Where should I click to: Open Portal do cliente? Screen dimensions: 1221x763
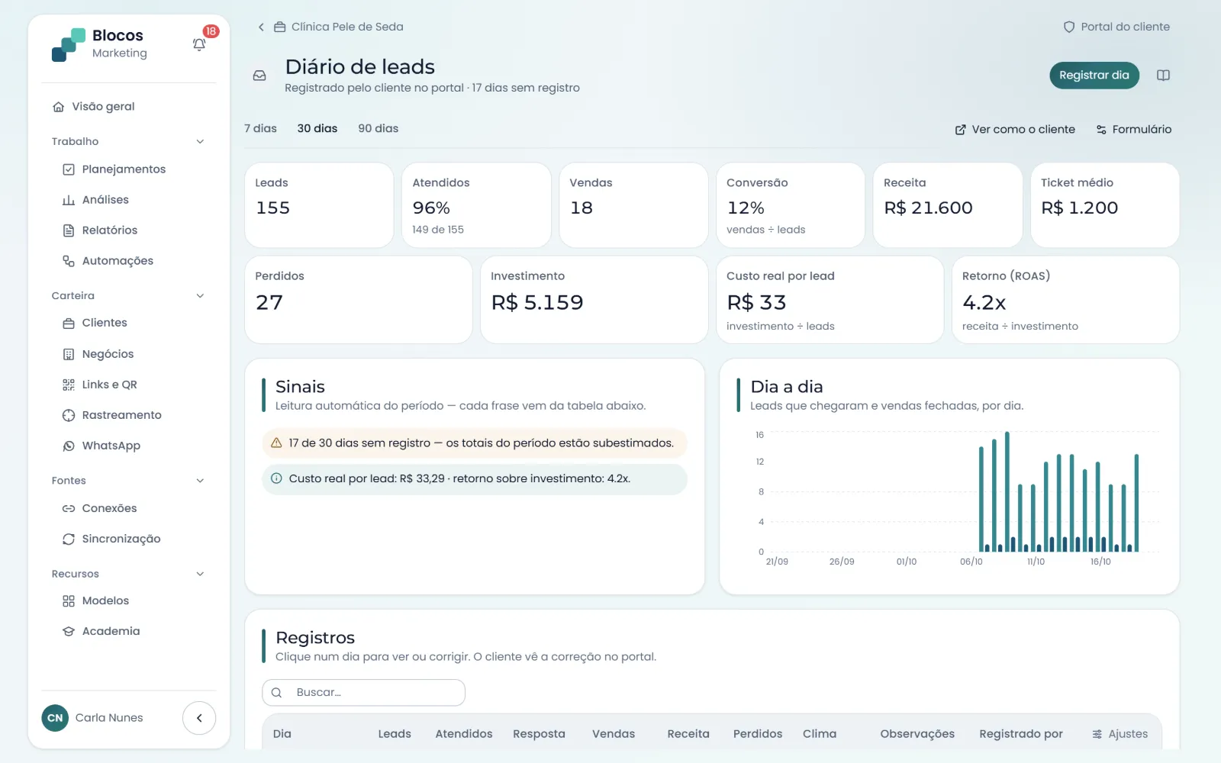point(1116,27)
